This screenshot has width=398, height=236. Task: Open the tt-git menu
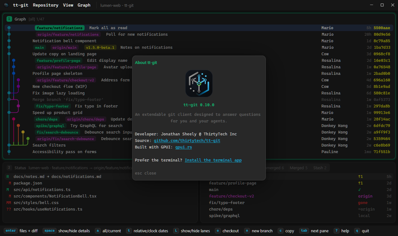click(21, 5)
